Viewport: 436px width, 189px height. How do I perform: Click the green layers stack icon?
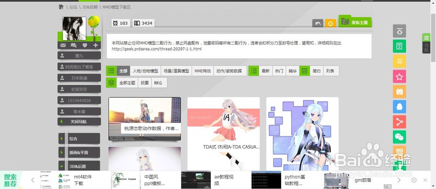111,82
